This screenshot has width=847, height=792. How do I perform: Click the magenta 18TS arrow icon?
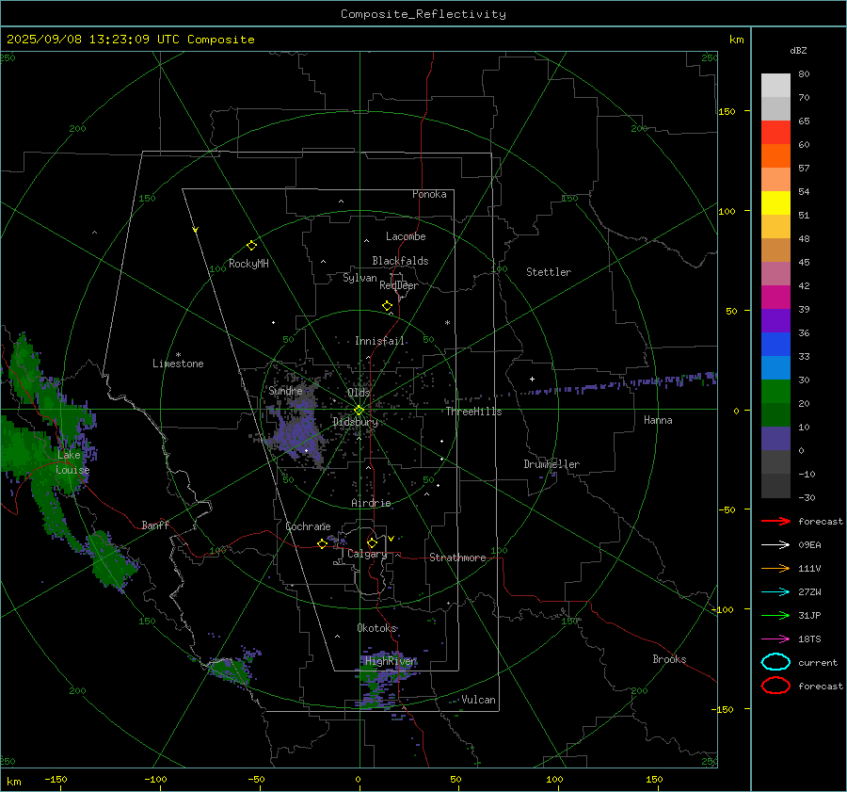click(775, 639)
